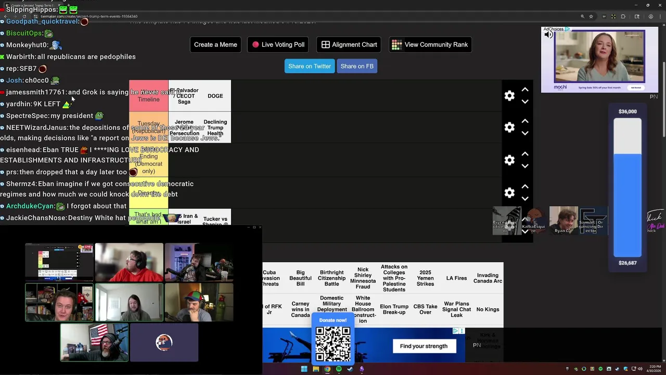The height and width of the screenshot is (375, 666).
Task: Select Declining Trump Health item
Action: click(x=215, y=128)
